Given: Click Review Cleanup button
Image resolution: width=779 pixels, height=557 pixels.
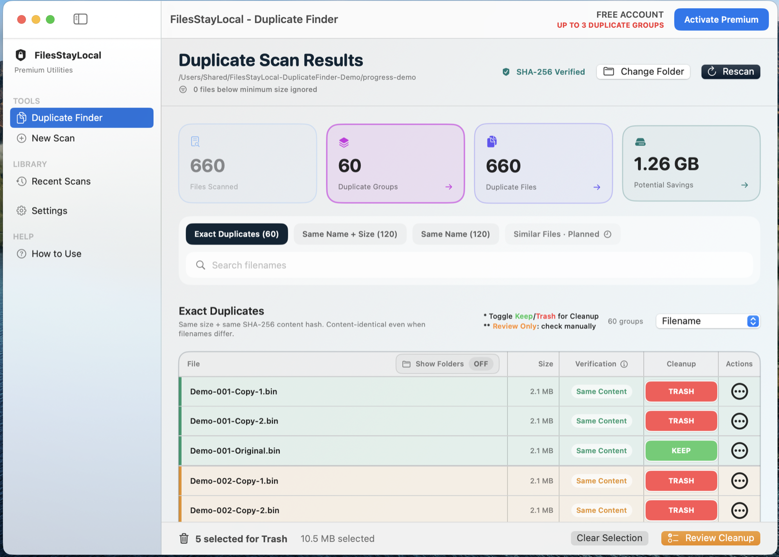Looking at the screenshot, I should click(x=710, y=538).
